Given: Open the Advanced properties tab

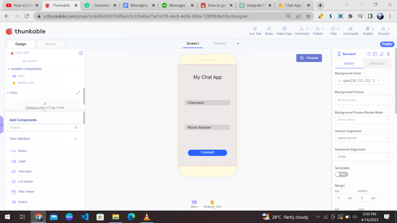Looking at the screenshot, I should [x=377, y=63].
